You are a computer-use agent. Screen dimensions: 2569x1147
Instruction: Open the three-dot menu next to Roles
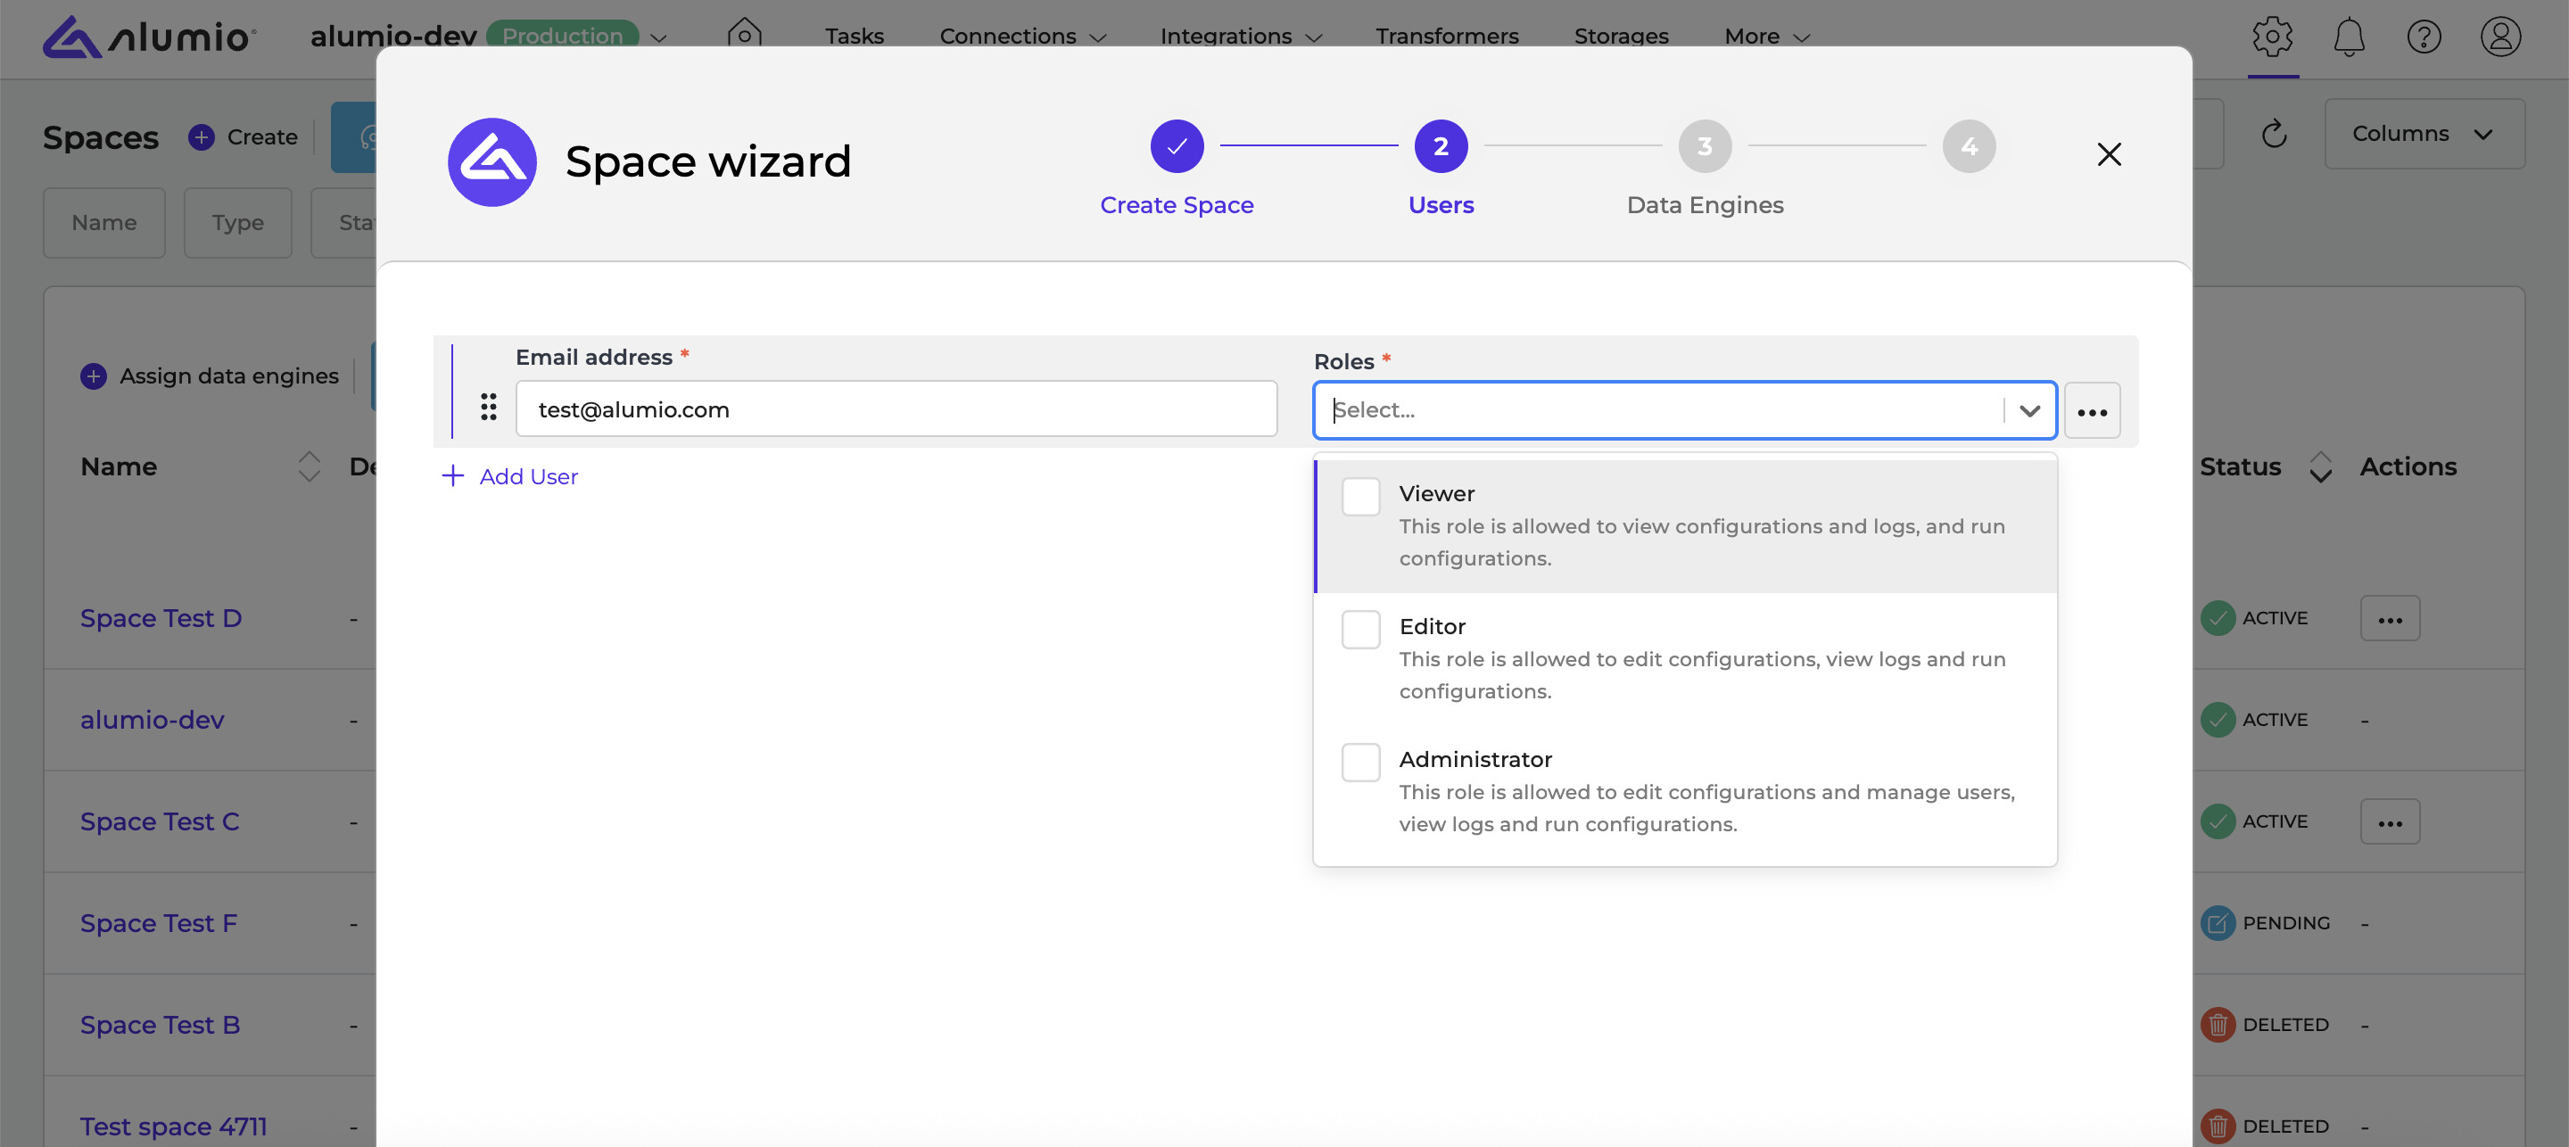2091,411
